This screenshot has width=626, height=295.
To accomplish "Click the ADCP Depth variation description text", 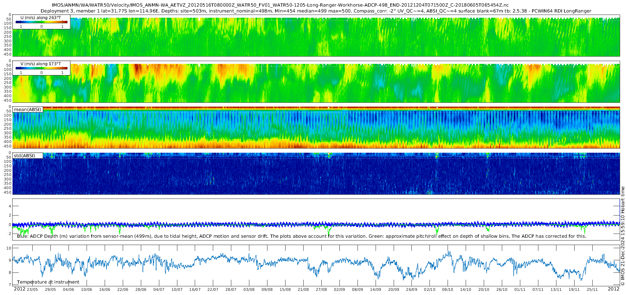I will tap(302, 236).
